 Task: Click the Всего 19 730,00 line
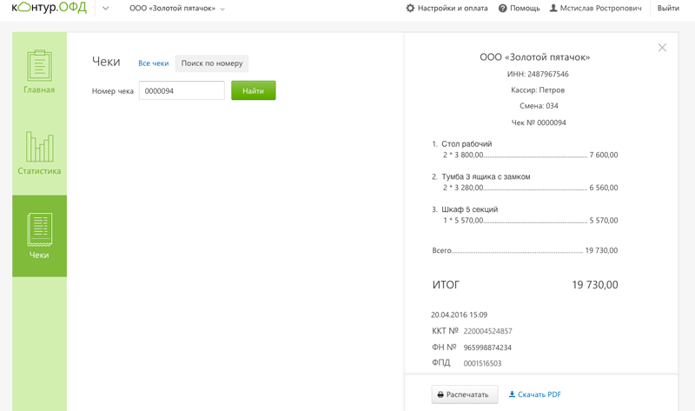tap(525, 250)
